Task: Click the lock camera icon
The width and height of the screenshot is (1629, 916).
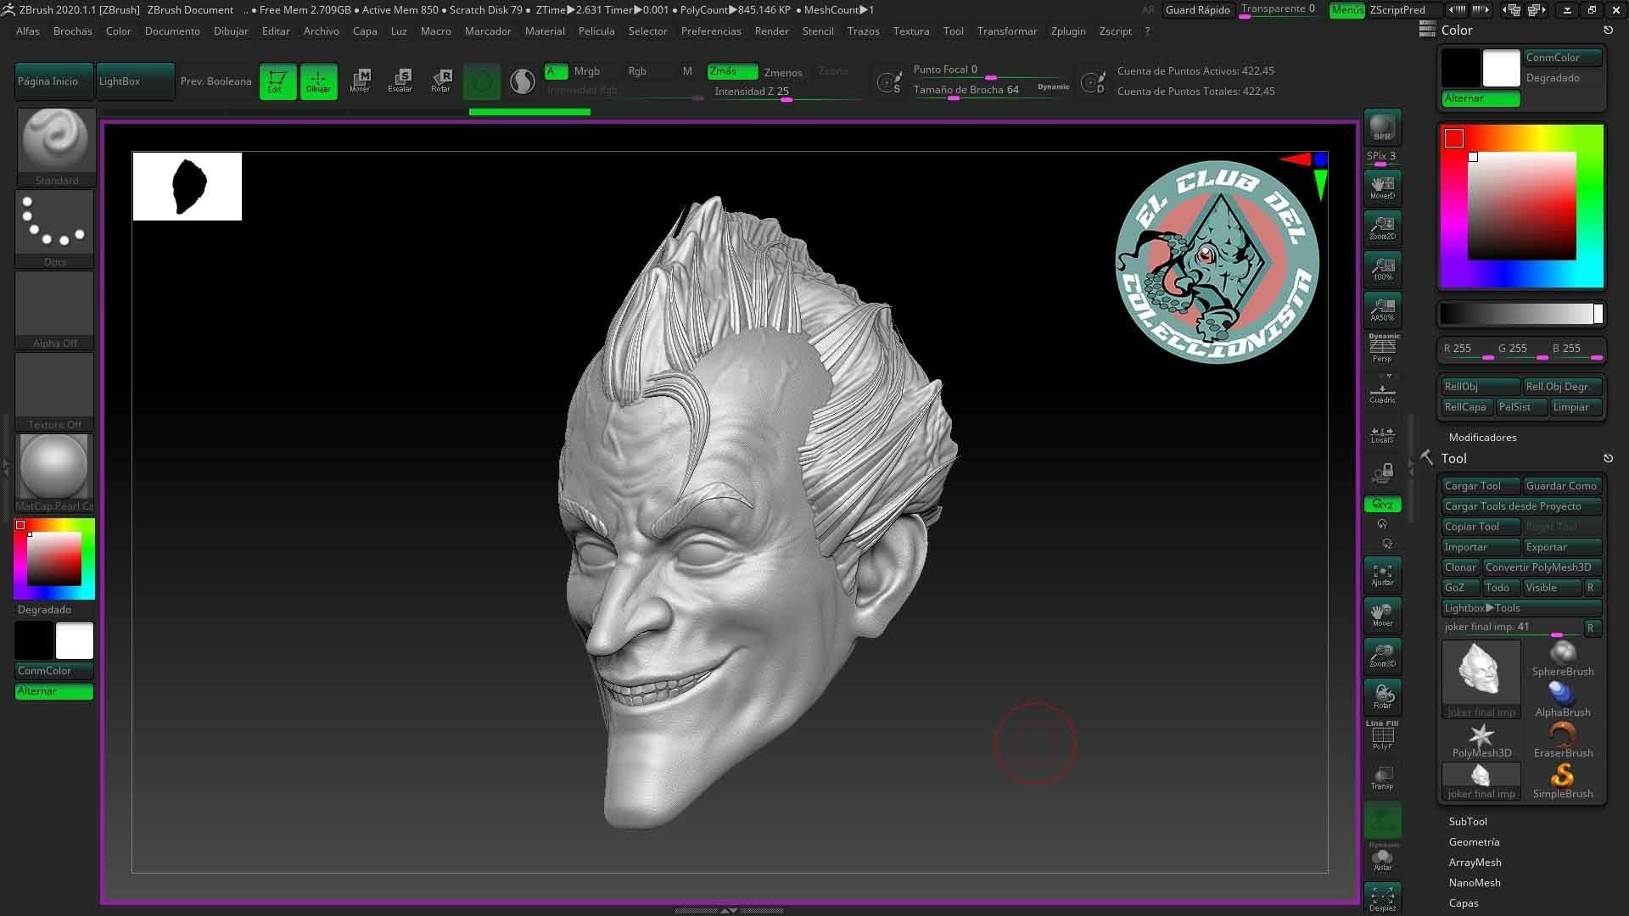Action: (x=1383, y=472)
